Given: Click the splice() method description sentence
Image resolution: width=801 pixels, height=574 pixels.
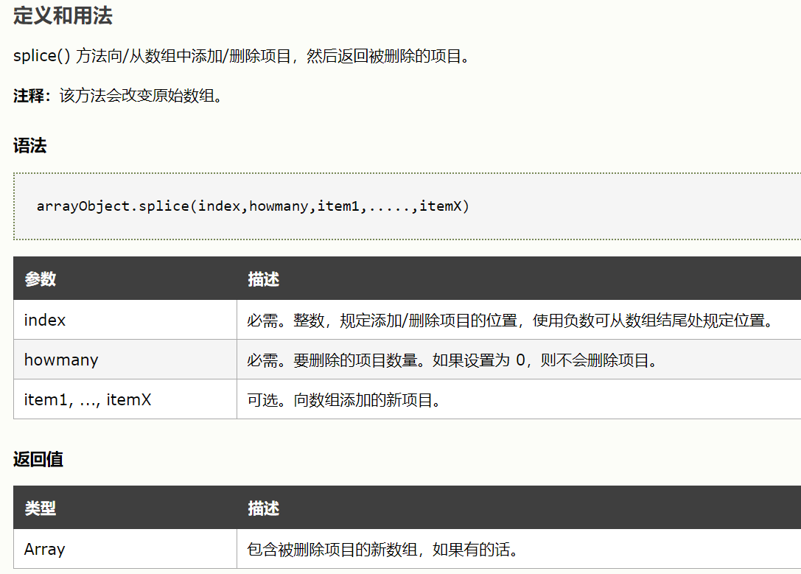Looking at the screenshot, I should click(x=241, y=56).
